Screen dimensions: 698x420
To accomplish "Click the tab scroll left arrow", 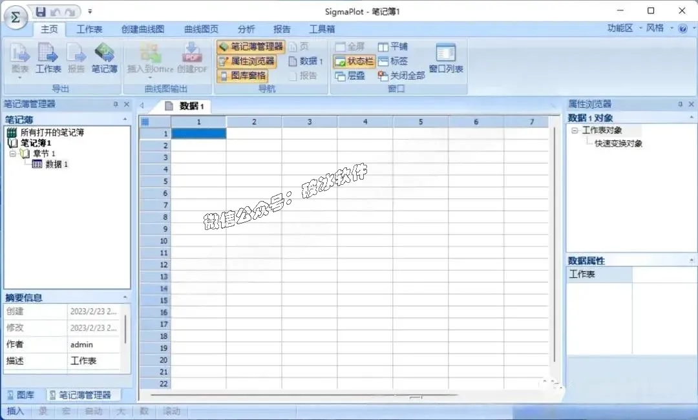I will coord(142,106).
